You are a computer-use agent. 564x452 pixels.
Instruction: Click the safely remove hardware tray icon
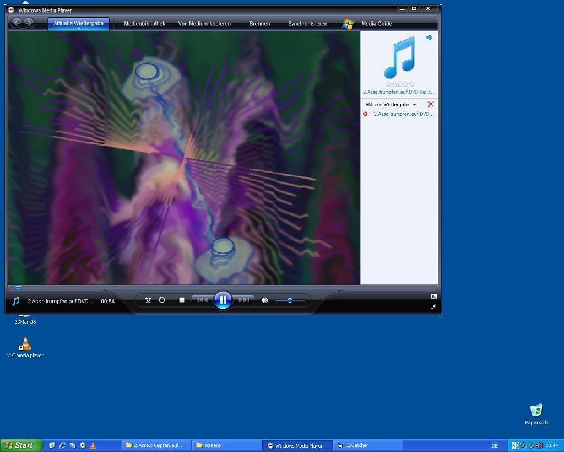point(531,445)
